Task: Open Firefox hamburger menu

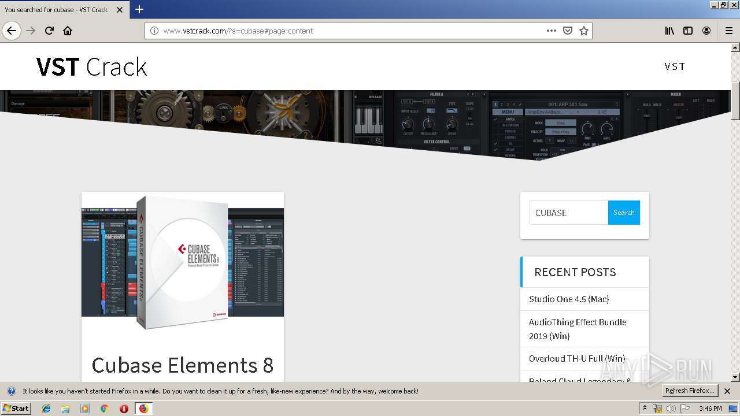Action: 728,31
